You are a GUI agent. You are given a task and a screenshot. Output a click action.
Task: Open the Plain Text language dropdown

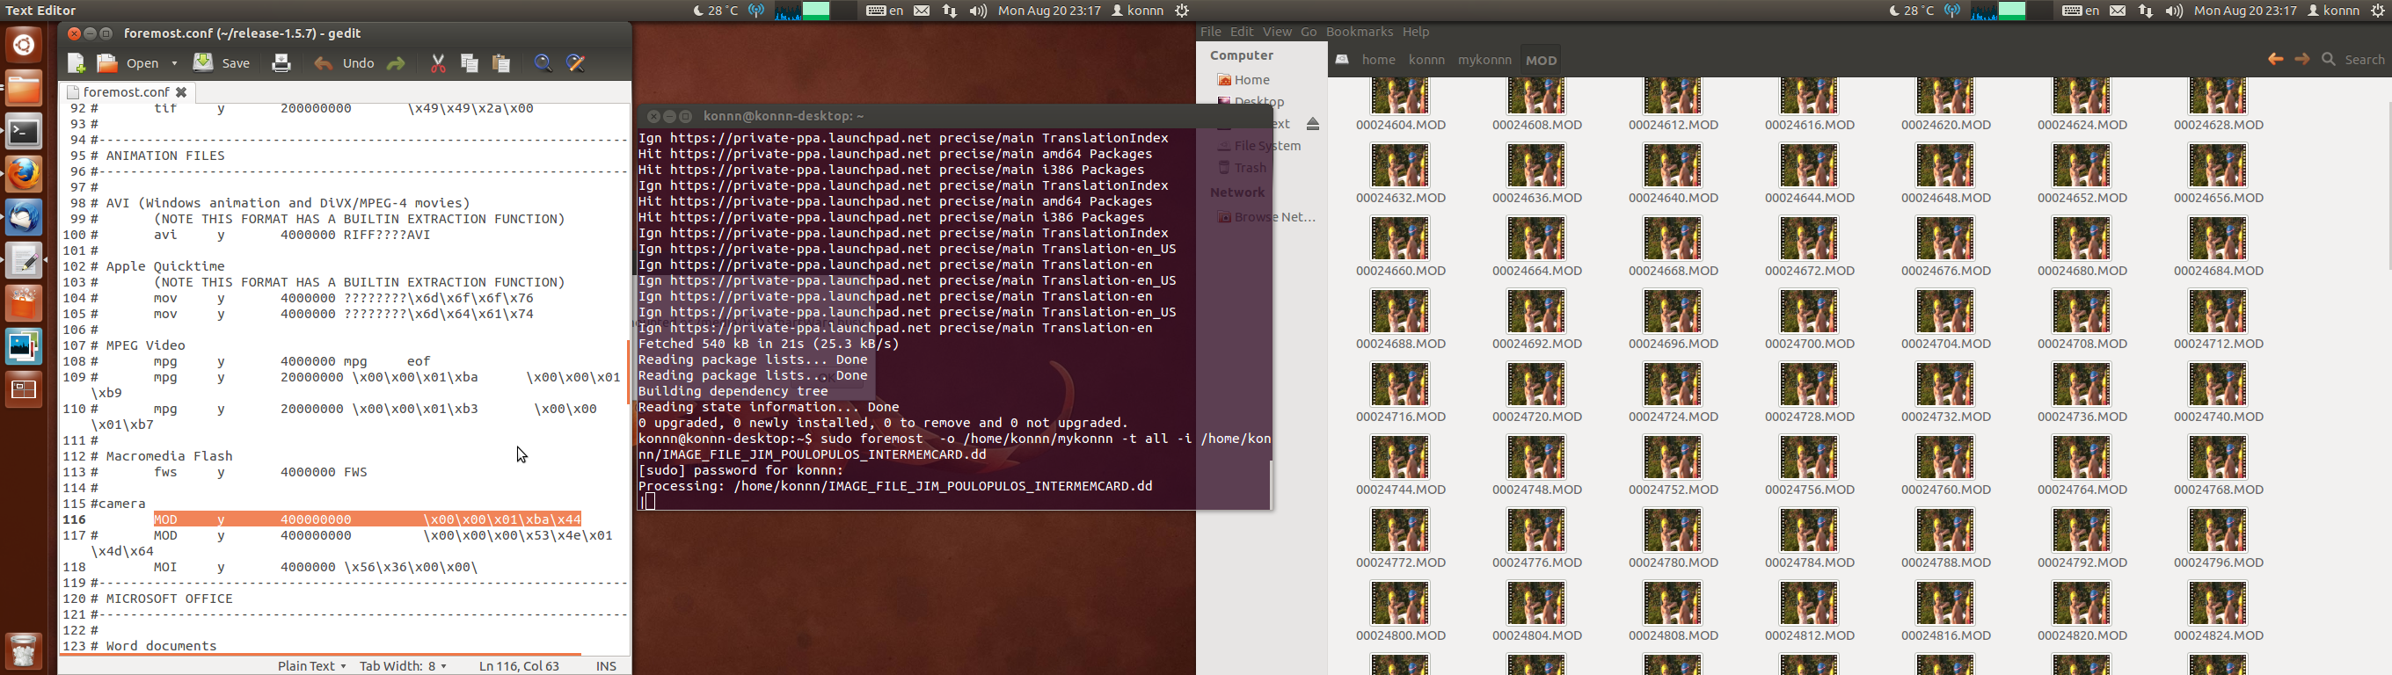311,665
